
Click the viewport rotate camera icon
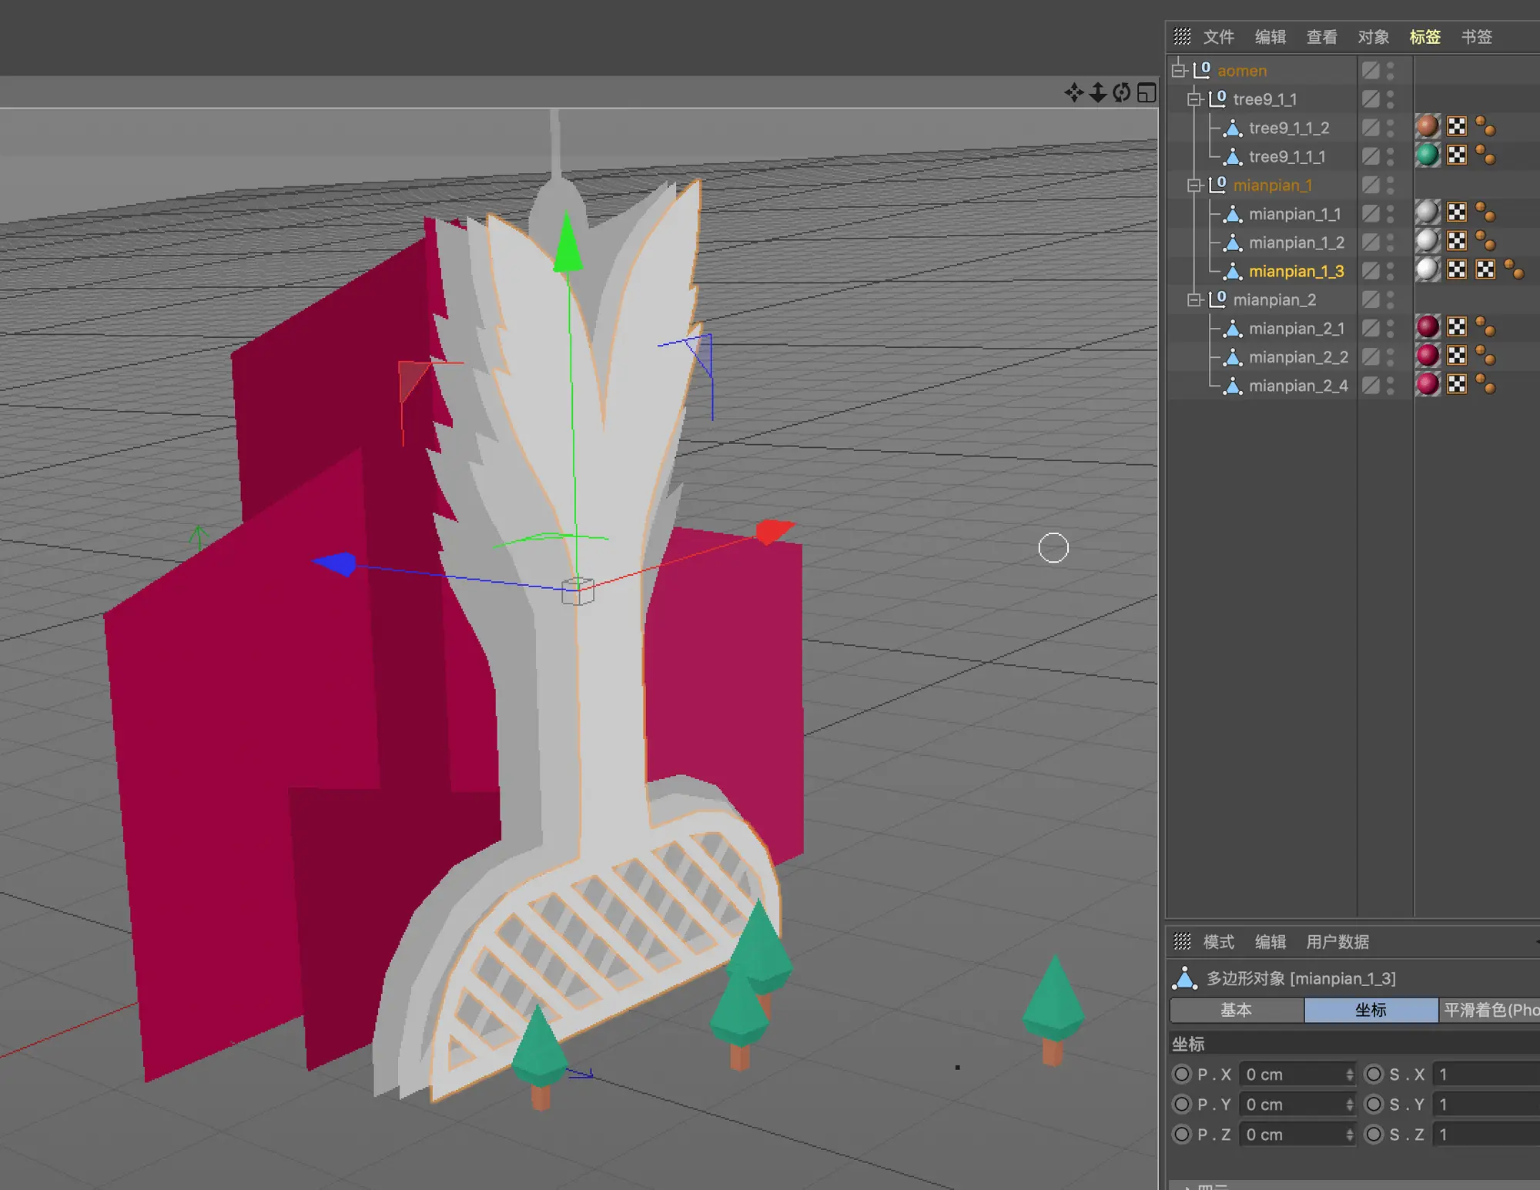(x=1122, y=93)
